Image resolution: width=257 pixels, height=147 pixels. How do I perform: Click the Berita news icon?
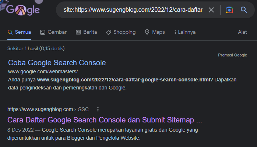click(x=78, y=32)
